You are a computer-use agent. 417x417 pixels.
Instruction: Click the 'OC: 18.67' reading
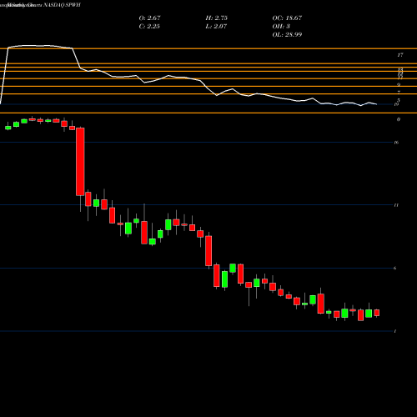click(287, 18)
